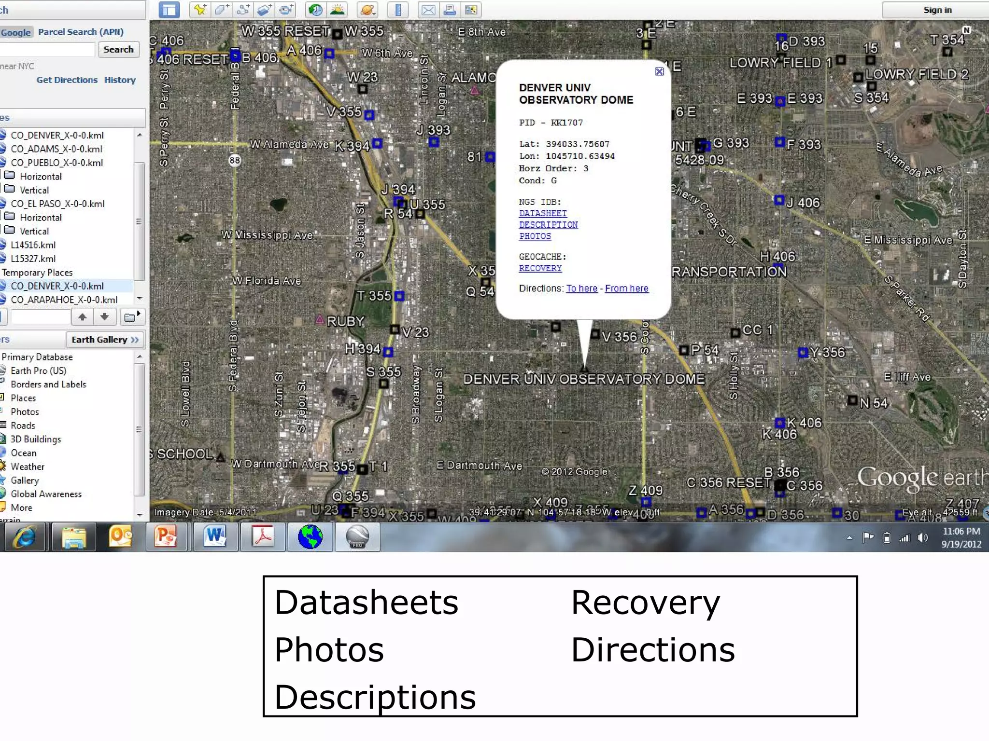
Task: Click the Y 356 map marker
Action: click(x=803, y=353)
